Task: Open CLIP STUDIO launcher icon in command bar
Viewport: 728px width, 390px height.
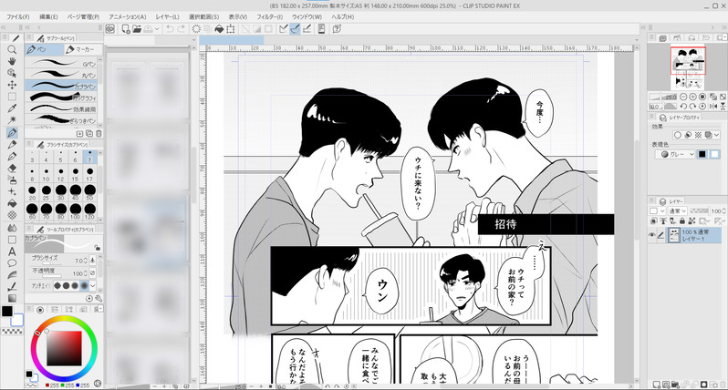Action: tap(110, 29)
